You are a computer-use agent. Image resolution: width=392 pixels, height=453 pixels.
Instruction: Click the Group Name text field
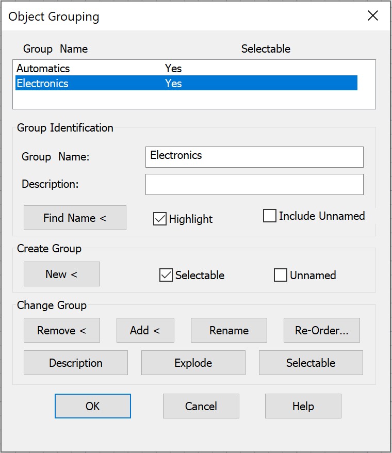coord(254,157)
